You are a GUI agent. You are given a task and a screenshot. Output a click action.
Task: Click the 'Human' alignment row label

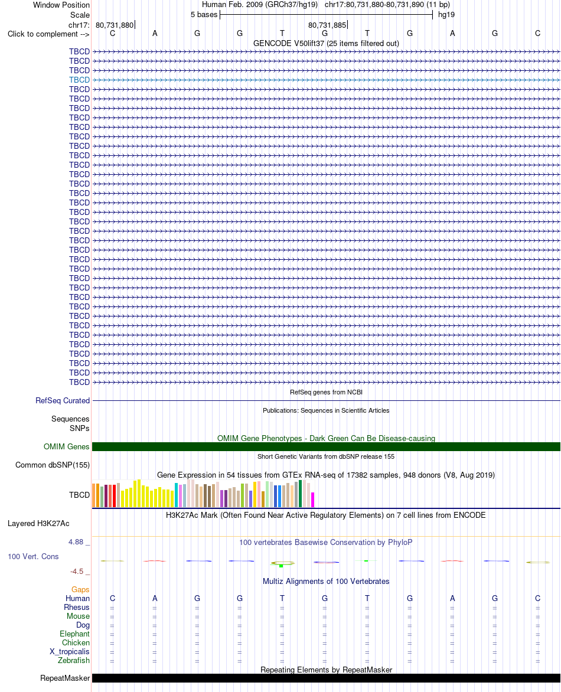click(78, 599)
